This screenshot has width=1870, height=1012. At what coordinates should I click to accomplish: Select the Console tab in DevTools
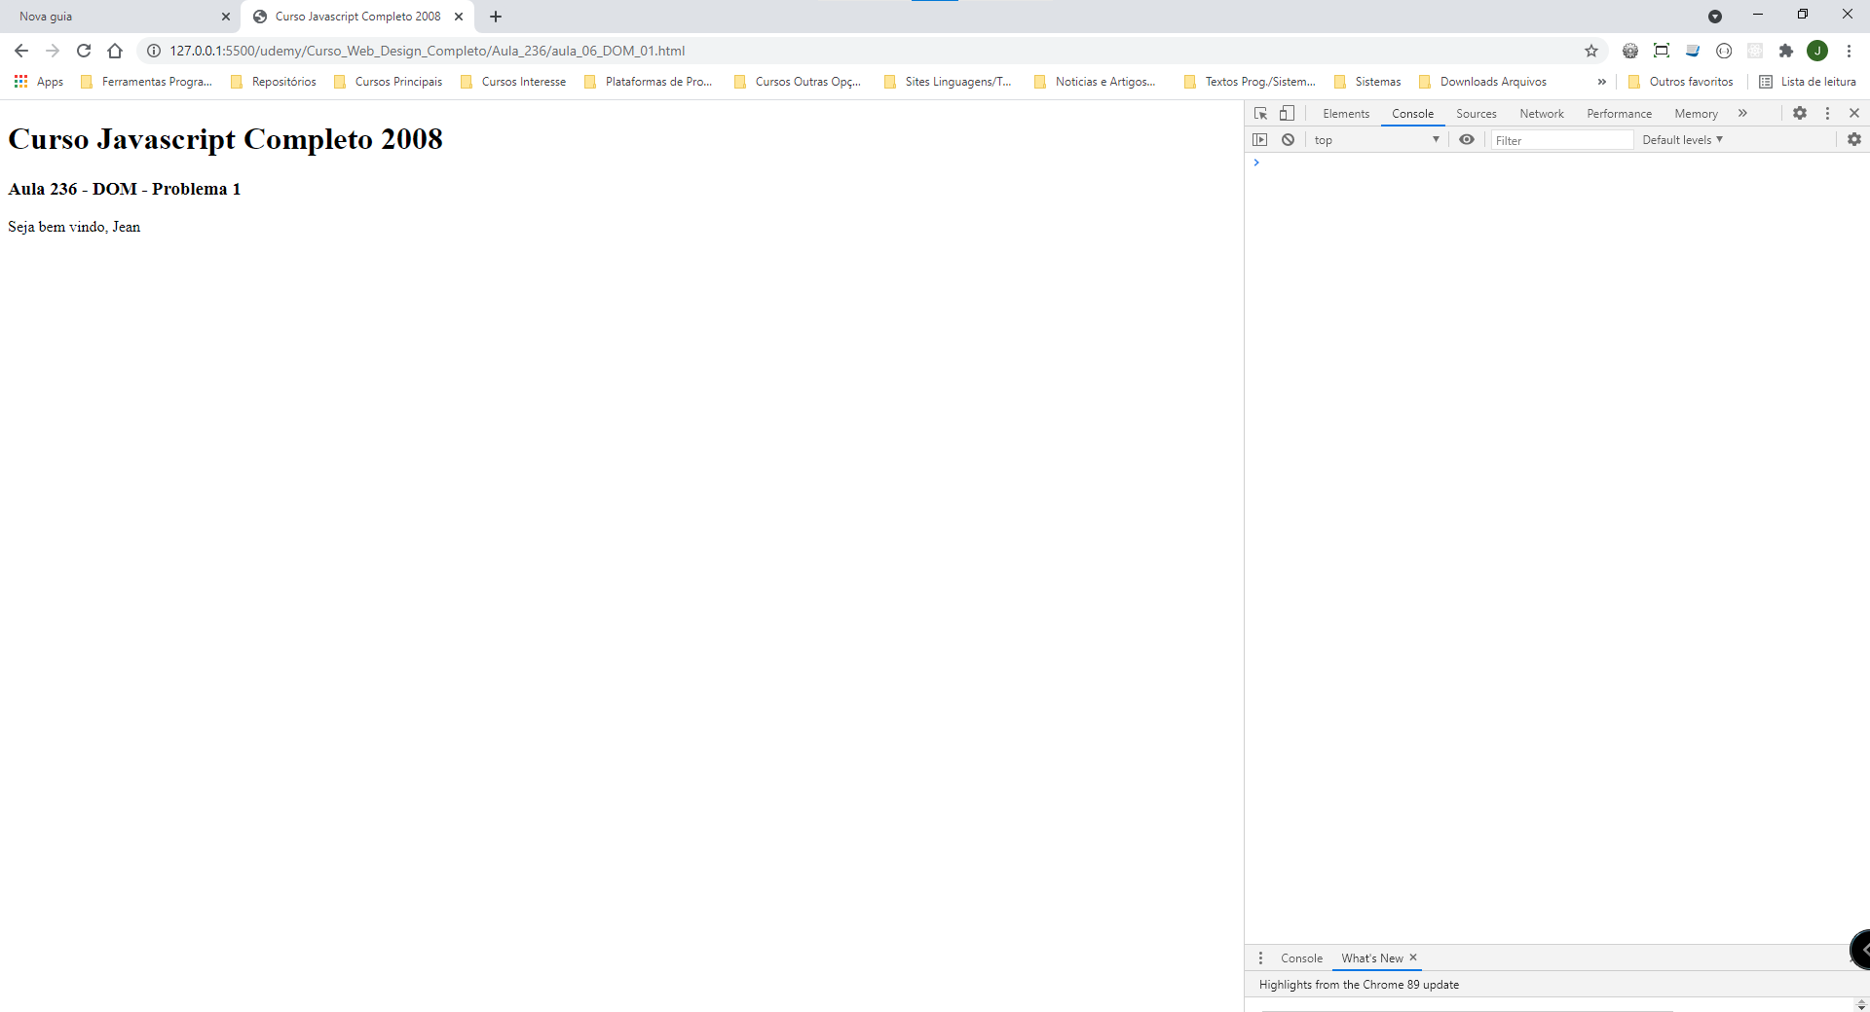[1412, 114]
